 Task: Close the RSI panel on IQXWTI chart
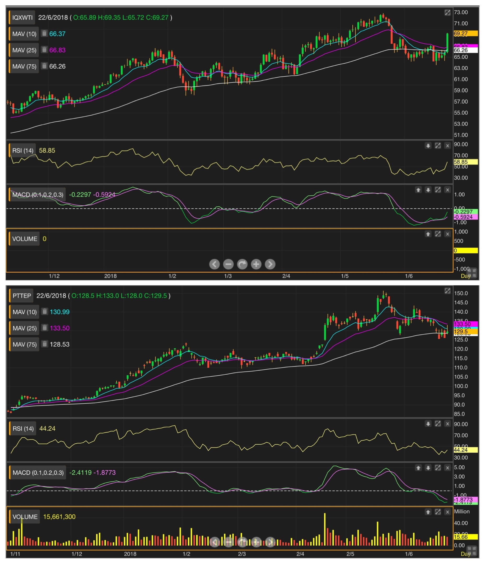[447, 146]
